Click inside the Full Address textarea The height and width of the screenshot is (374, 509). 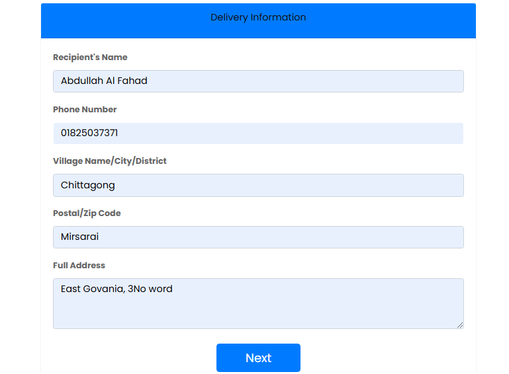(x=258, y=303)
